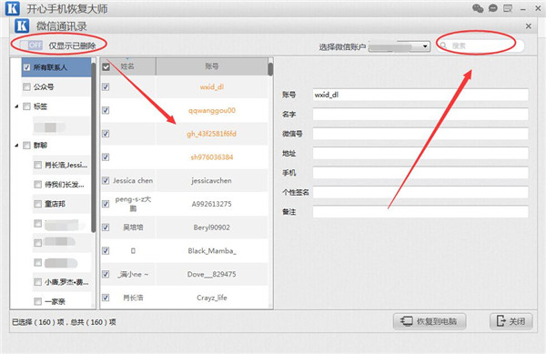Uncheck the Jessica chen row checkbox
The height and width of the screenshot is (354, 546).
pos(106,180)
